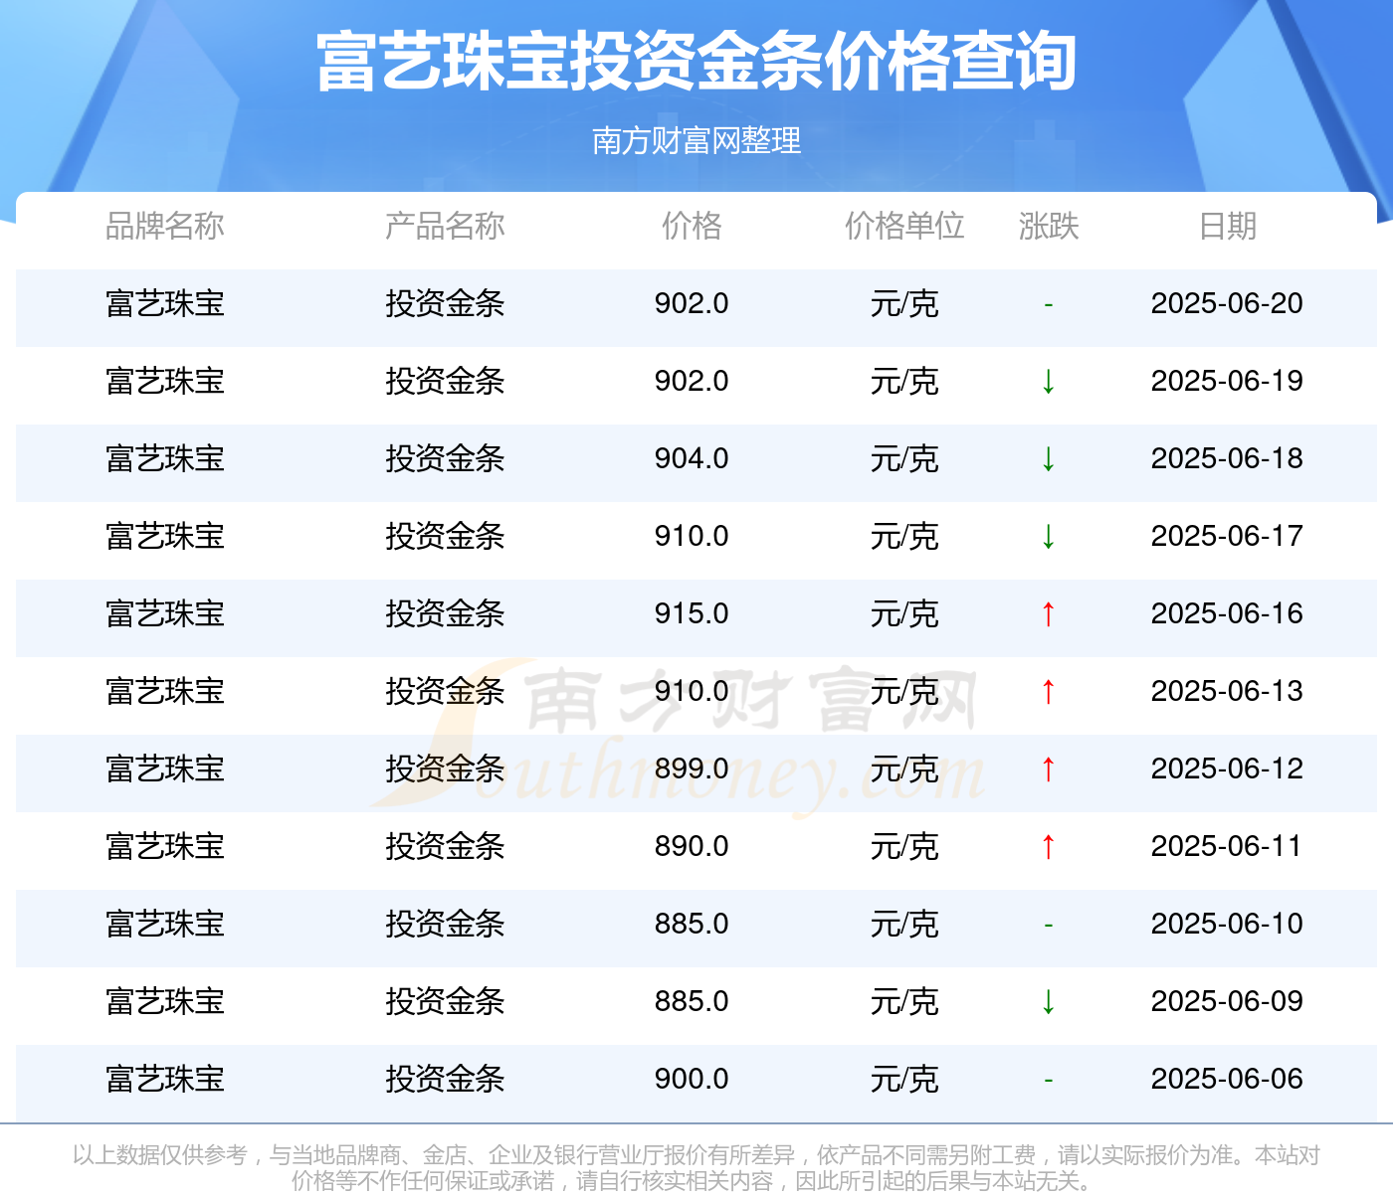This screenshot has width=1393, height=1196.
Task: Click 投资金条 in the 2025-06-11 row
Action: click(x=445, y=846)
